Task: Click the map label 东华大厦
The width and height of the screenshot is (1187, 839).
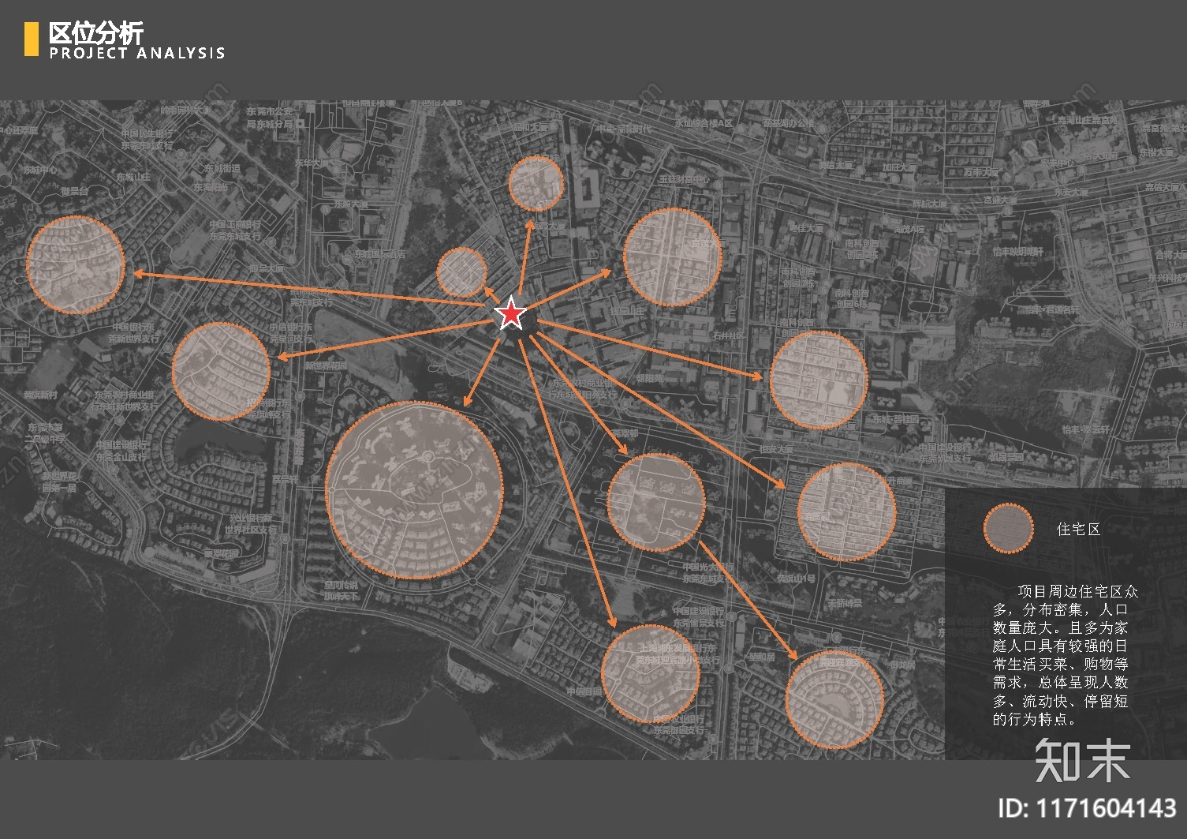Action: coord(312,163)
